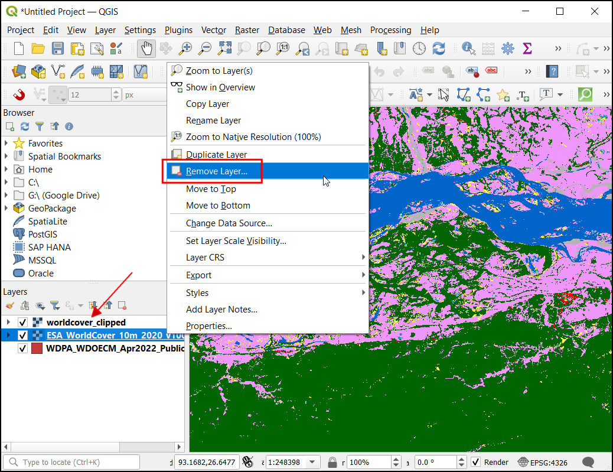Click the Save Project floppy icon
Image resolution: width=613 pixels, height=472 pixels.
(x=58, y=48)
